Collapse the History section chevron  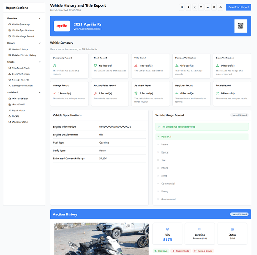(40, 43)
